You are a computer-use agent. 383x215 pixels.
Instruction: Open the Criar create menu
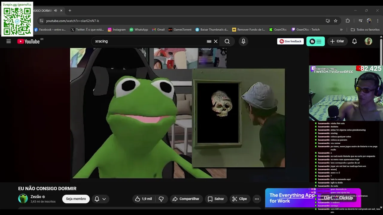coord(337,41)
